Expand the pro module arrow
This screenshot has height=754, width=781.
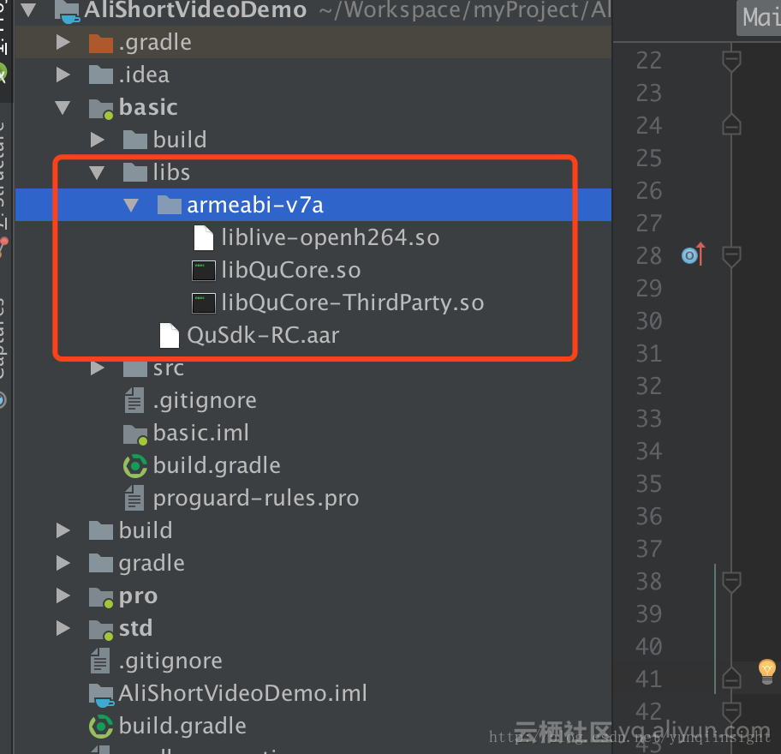pyautogui.click(x=63, y=595)
